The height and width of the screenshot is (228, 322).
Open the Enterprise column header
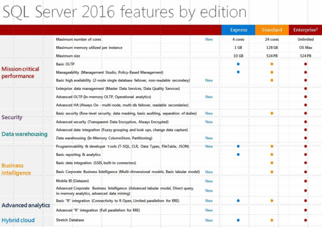point(305,29)
